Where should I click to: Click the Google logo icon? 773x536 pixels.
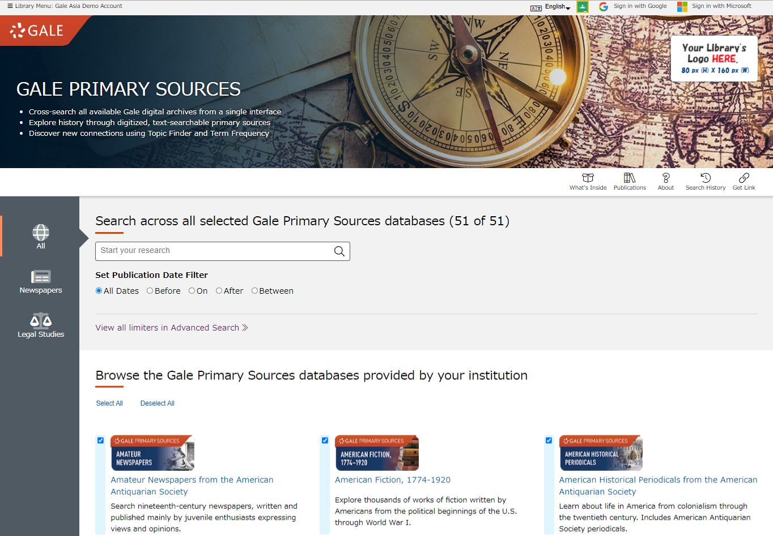click(604, 7)
